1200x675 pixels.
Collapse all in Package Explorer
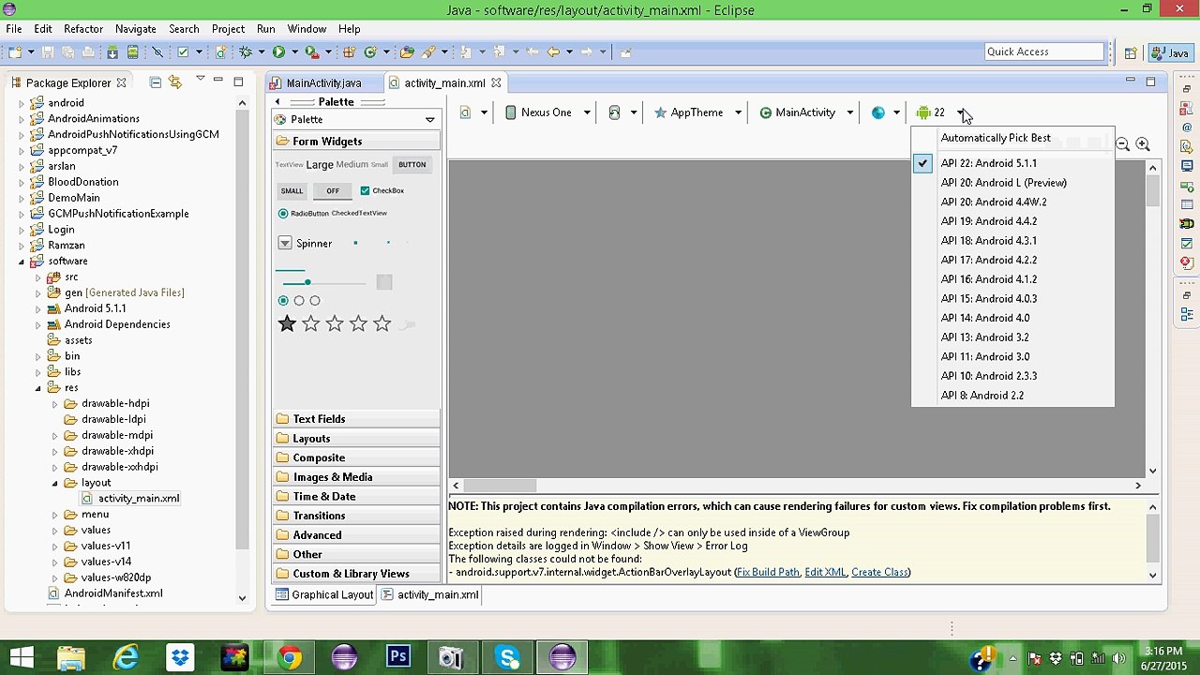156,82
